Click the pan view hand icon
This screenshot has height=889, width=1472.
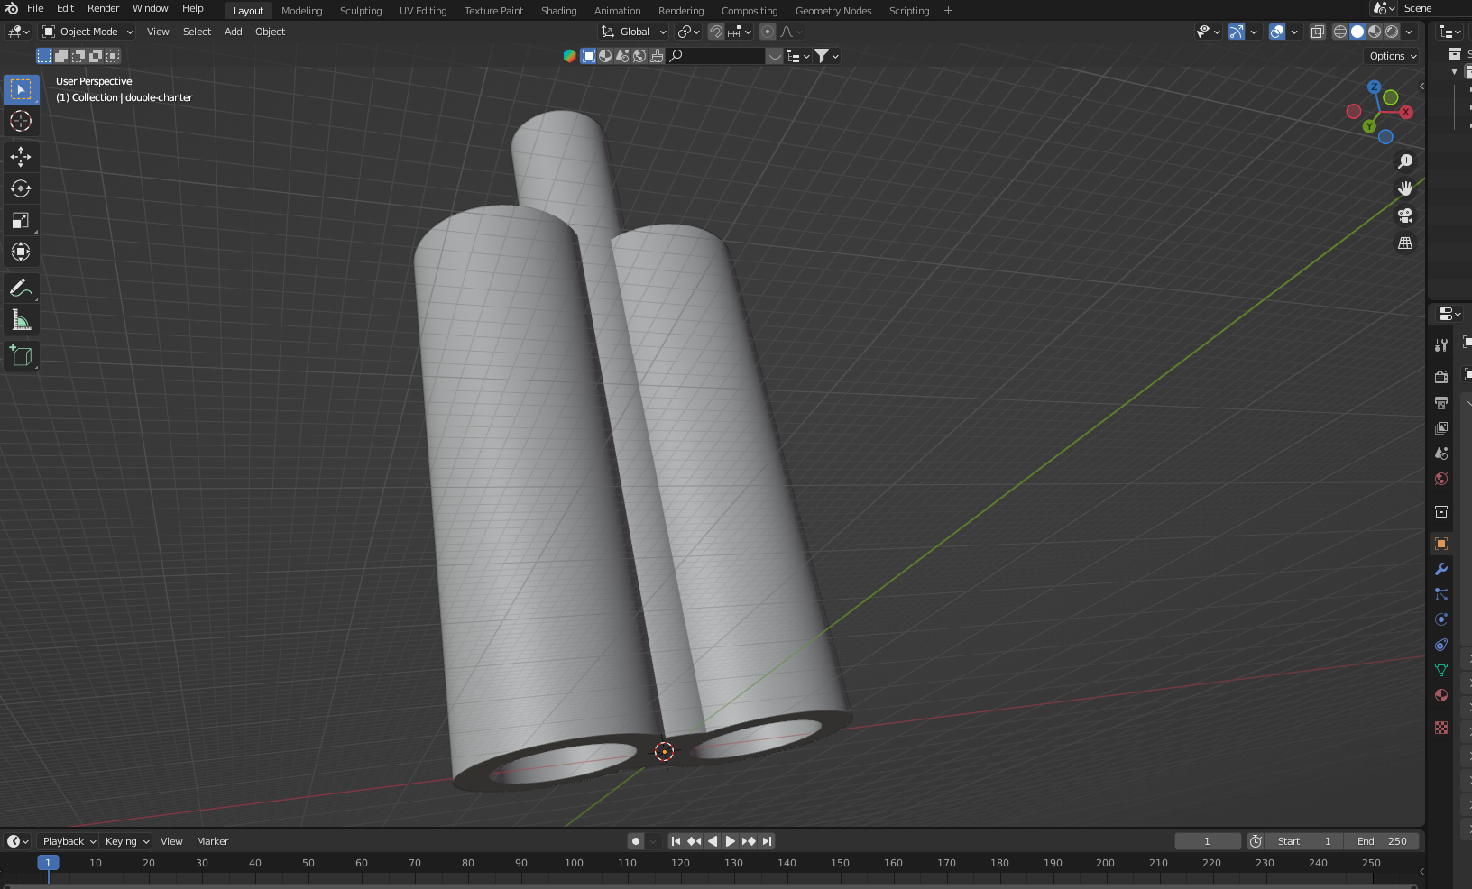[1405, 188]
